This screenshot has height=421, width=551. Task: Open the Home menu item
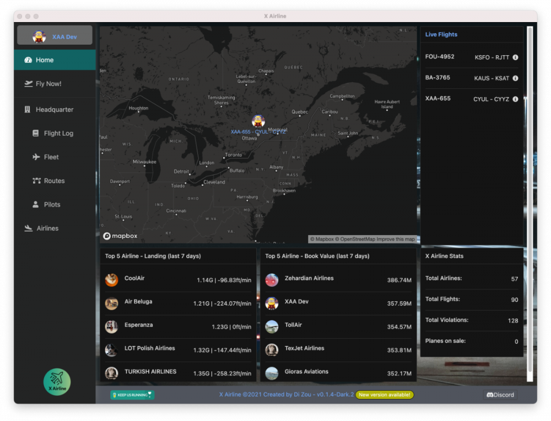[x=55, y=60]
